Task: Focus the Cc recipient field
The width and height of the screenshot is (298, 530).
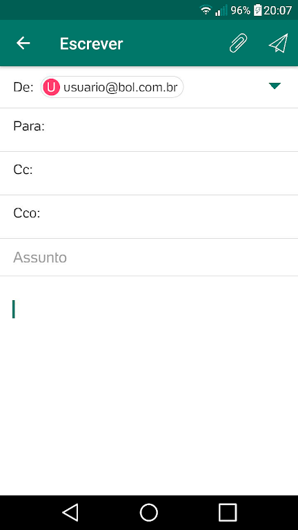Action: 149,173
